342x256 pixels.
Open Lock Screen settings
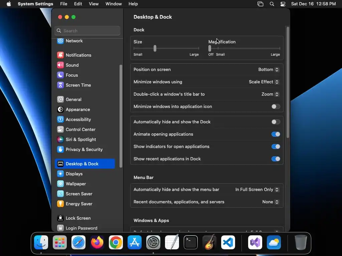click(85, 218)
